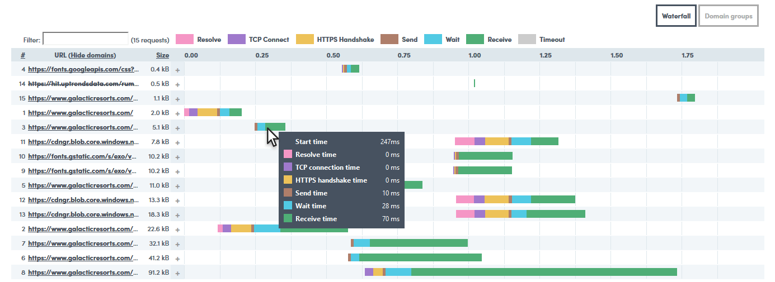Sort by the Size column header
The image size is (775, 282).
pyautogui.click(x=162, y=55)
